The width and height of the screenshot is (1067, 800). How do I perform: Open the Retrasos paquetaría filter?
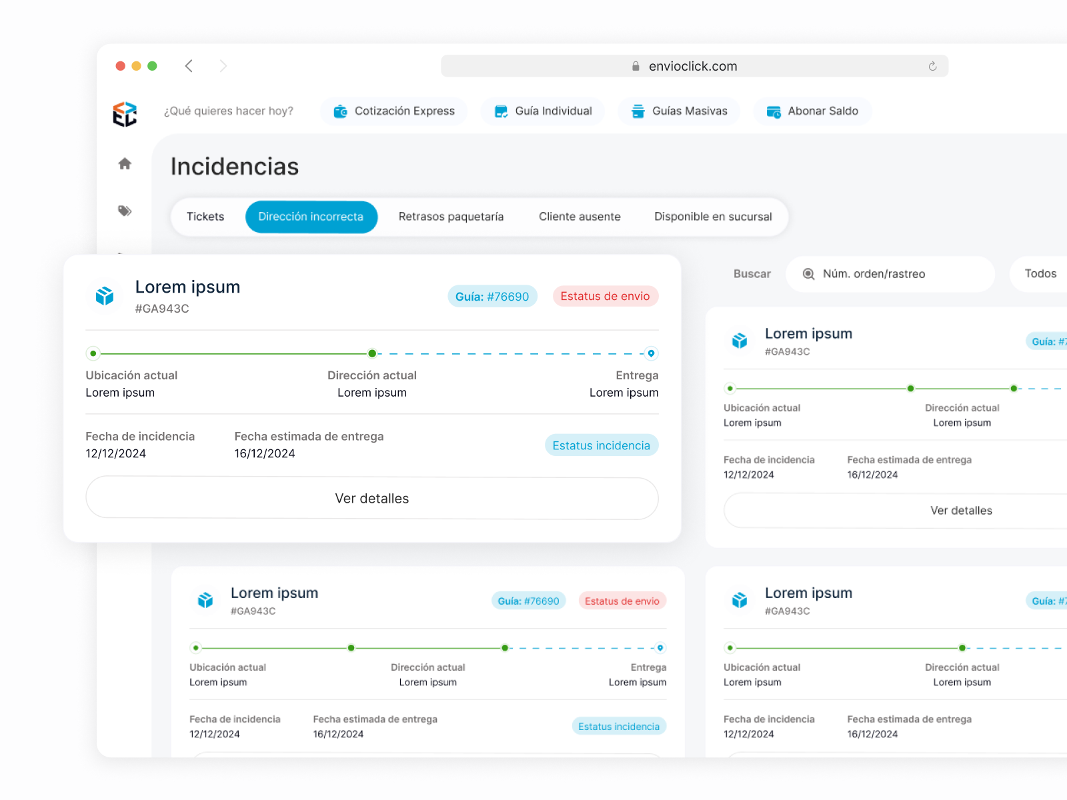click(x=451, y=217)
